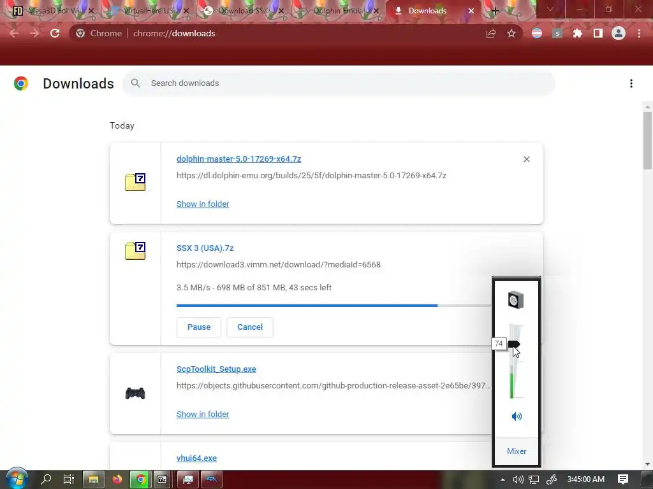Reload the downloads page
653x489 pixels.
click(x=55, y=33)
